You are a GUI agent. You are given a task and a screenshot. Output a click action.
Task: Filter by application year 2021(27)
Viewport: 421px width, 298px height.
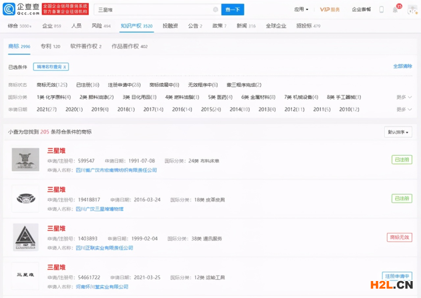pos(46,109)
